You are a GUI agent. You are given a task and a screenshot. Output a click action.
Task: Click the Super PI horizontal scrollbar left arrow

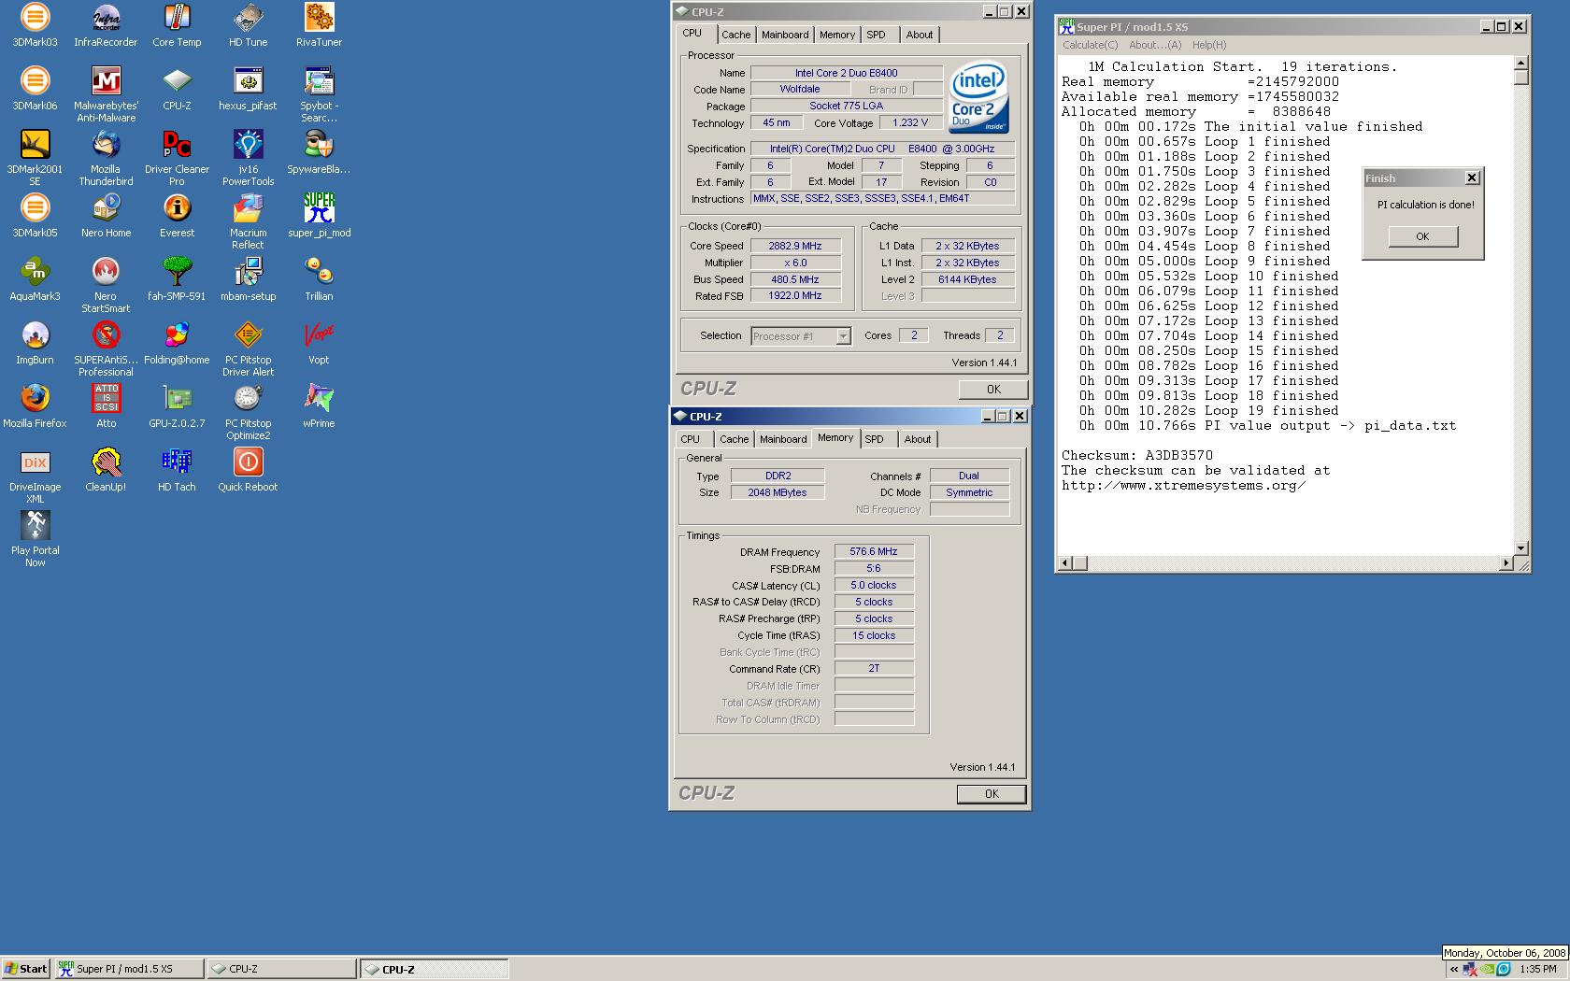coord(1065,563)
